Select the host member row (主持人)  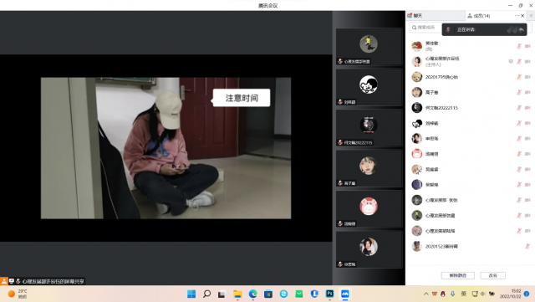470,62
